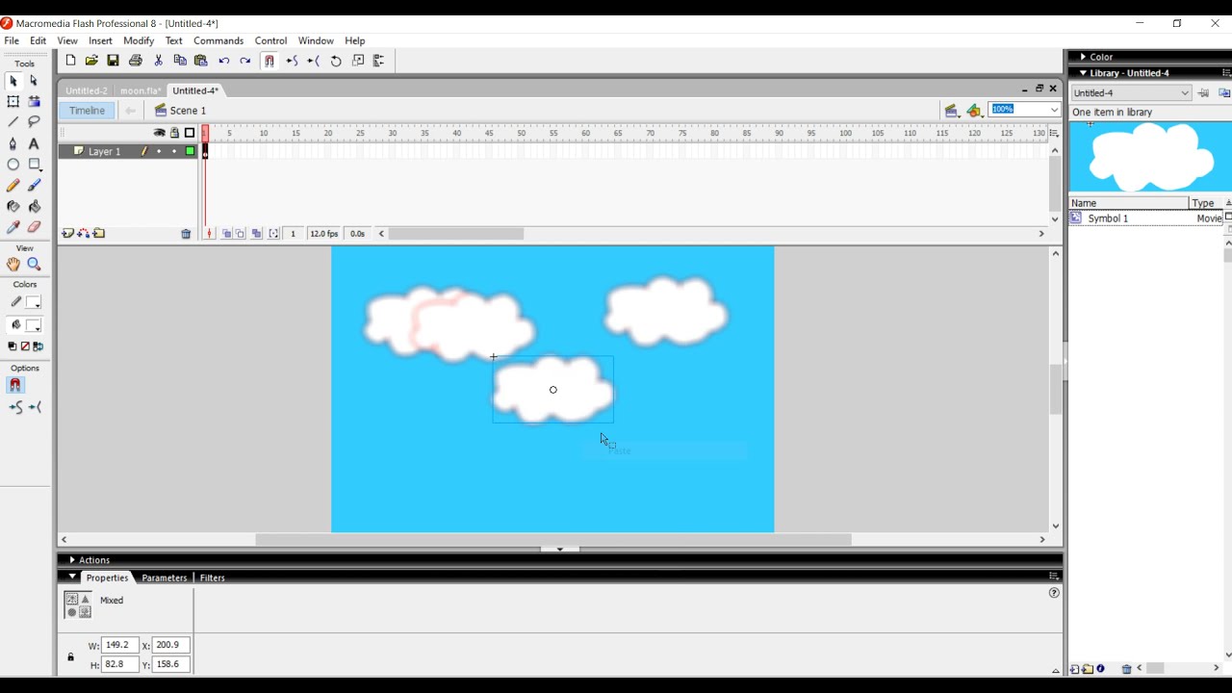
Task: Open the Edit Scene dropdown
Action: pyautogui.click(x=952, y=111)
